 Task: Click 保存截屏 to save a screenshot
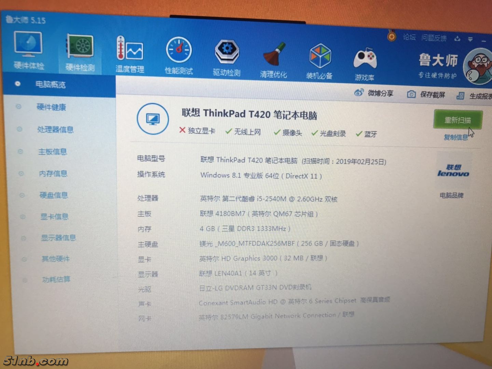pyautogui.click(x=426, y=95)
